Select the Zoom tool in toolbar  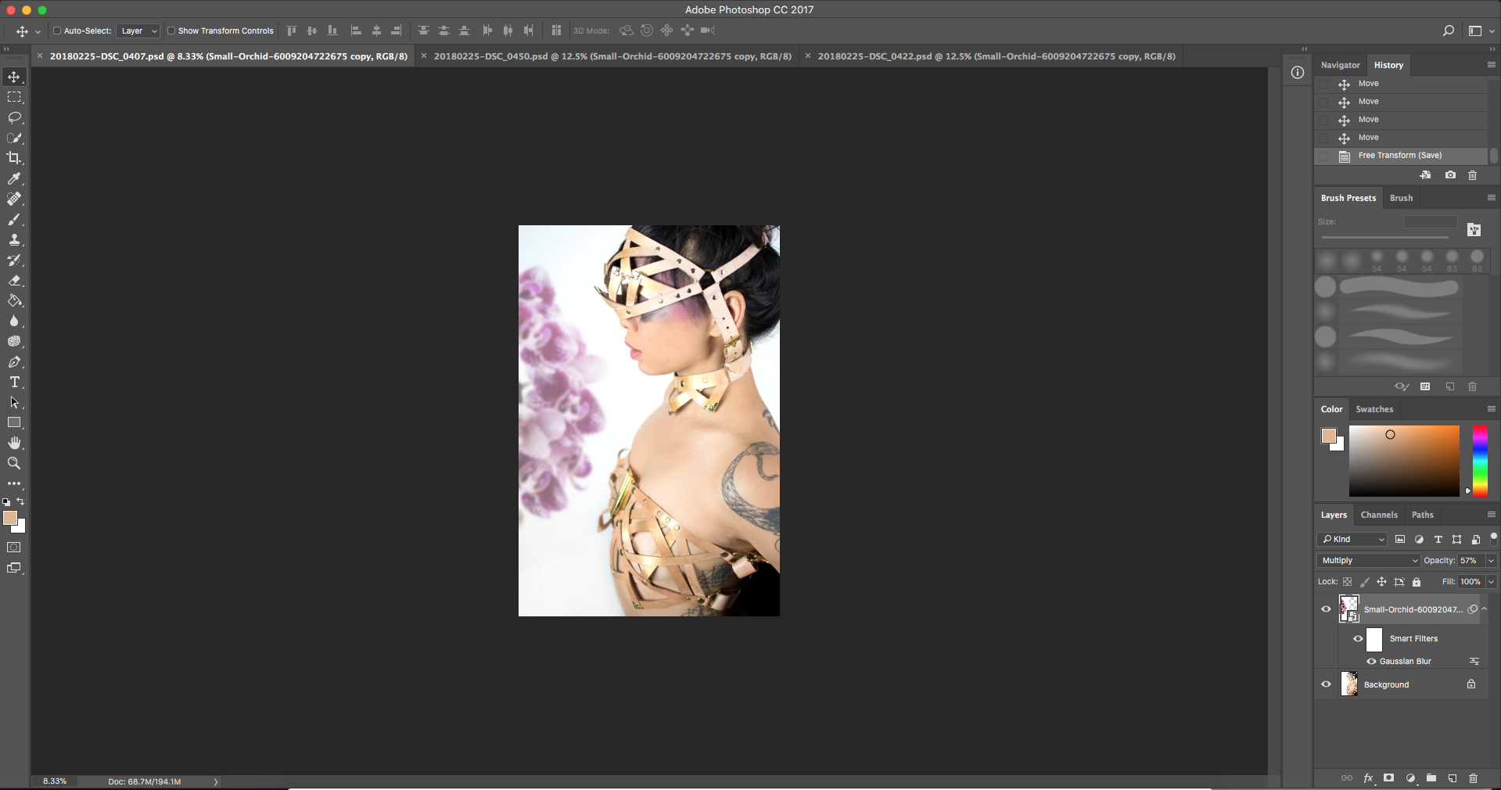pos(14,463)
